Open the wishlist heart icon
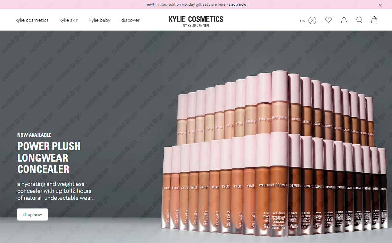392x243 pixels. coord(328,20)
